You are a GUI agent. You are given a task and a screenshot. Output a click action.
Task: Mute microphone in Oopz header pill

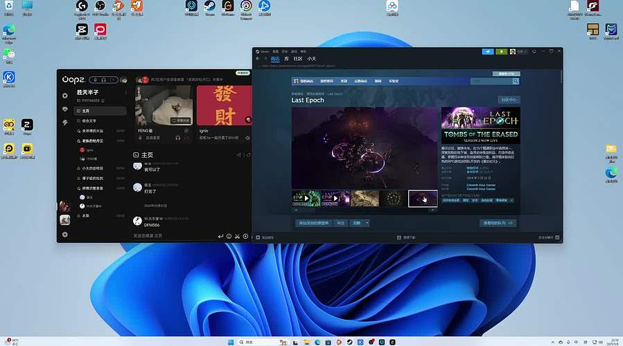[x=96, y=80]
